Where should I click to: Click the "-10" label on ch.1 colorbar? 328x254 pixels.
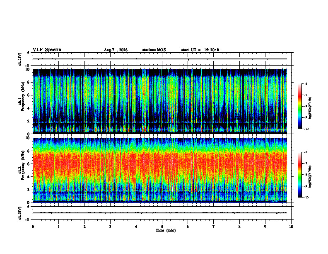coord(306,129)
